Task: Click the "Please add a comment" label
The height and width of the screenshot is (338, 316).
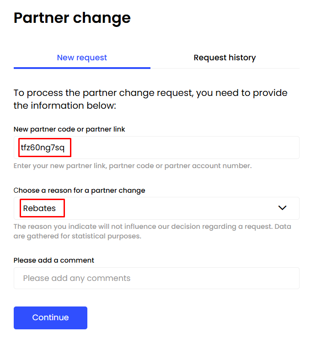Action: 54,260
